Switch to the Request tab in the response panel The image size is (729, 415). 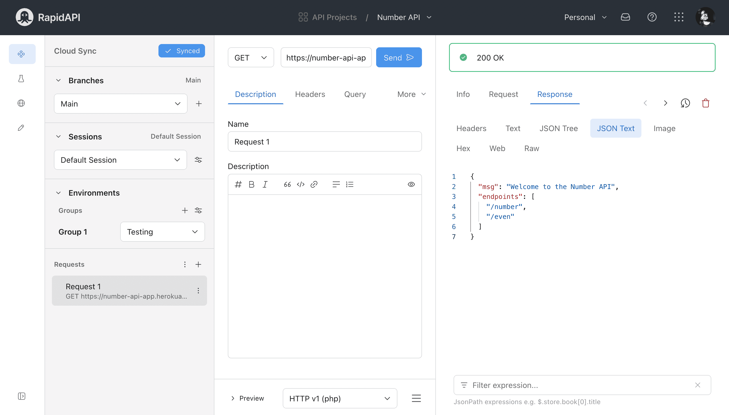click(503, 94)
